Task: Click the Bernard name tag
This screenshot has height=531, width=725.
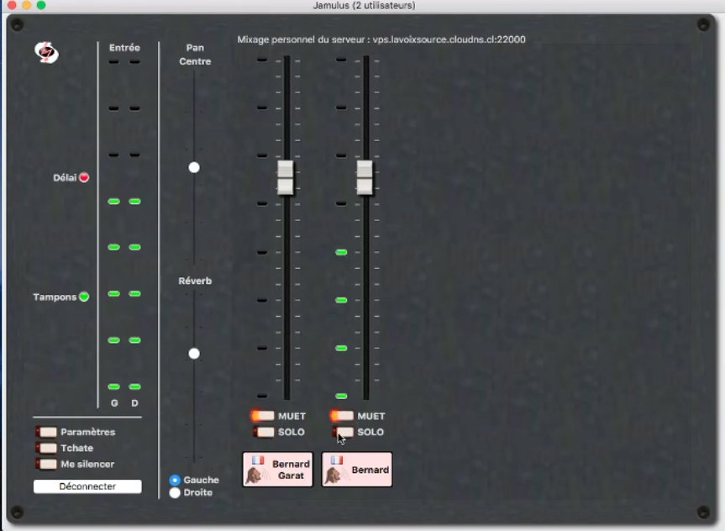Action: coord(357,470)
